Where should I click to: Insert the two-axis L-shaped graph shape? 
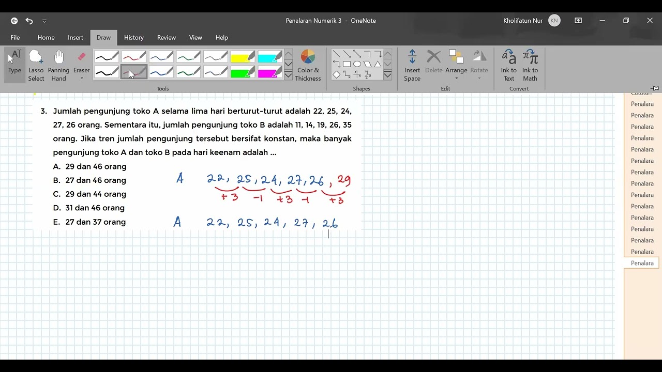(347, 74)
